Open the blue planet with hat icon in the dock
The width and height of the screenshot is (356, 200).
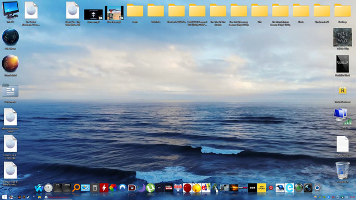pyautogui.click(x=280, y=188)
